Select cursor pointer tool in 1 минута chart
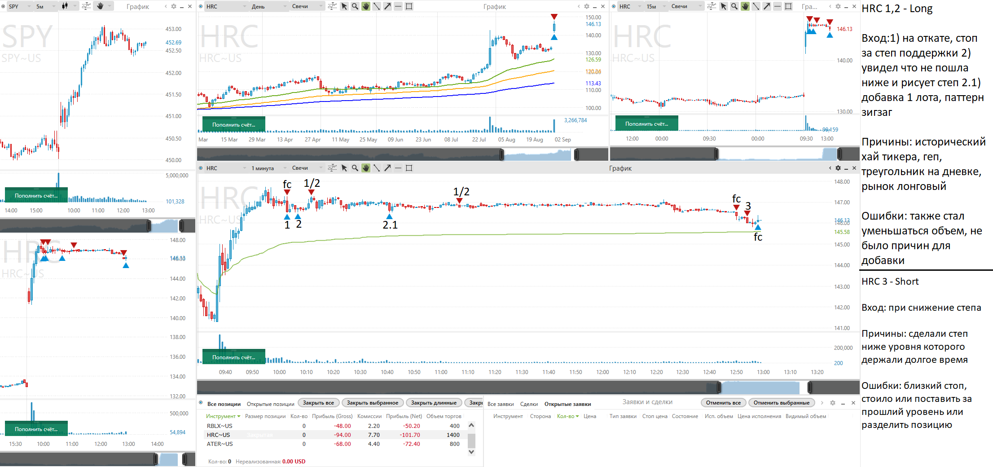This screenshot has height=467, width=993. tap(344, 168)
